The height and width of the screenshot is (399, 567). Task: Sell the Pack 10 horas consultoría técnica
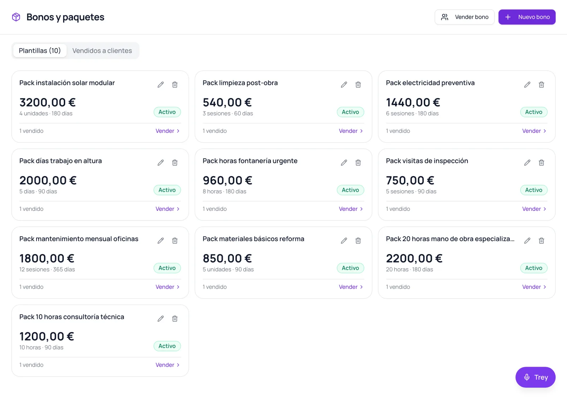(168, 365)
